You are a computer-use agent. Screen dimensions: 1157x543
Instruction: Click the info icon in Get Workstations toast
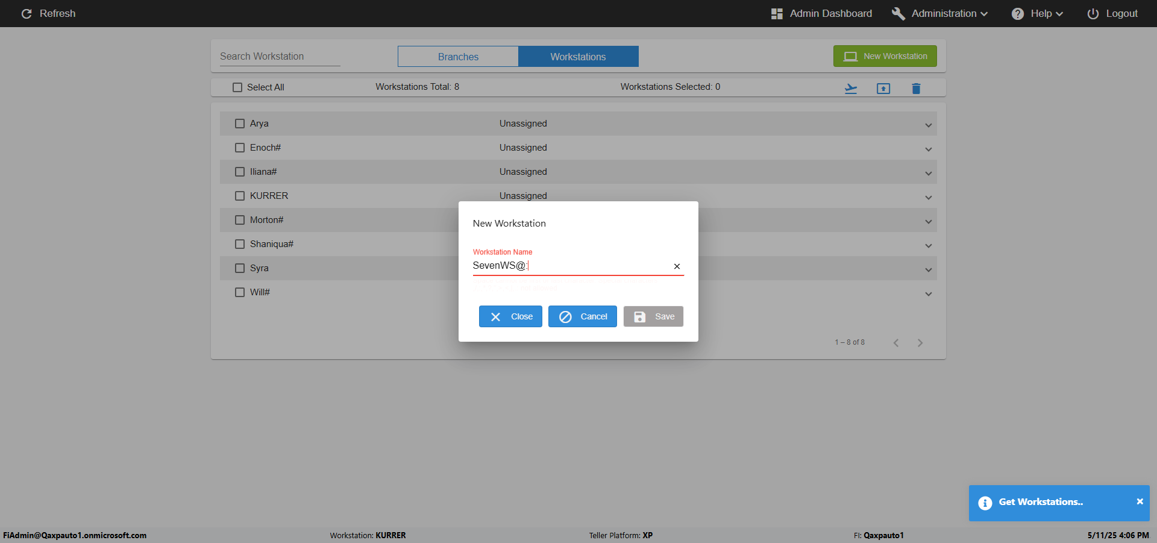click(985, 503)
